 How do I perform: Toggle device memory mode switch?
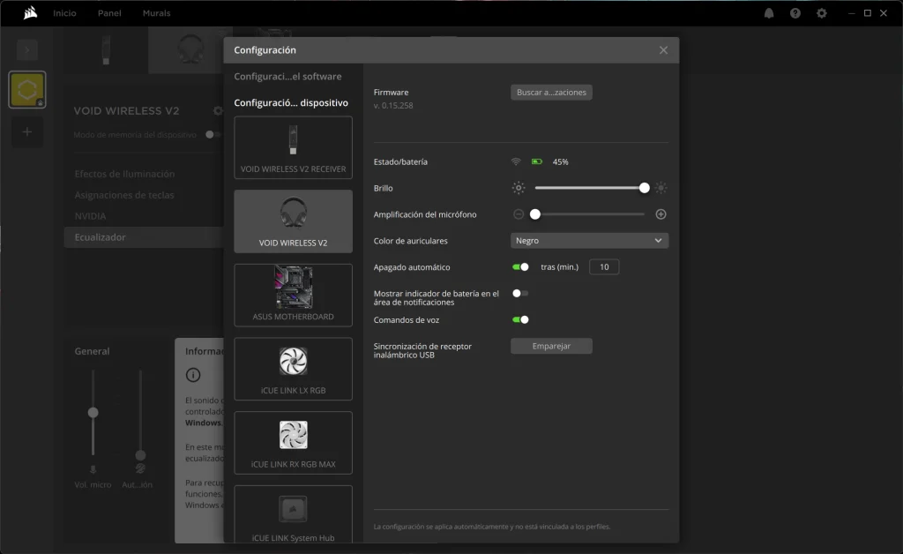[x=213, y=134]
